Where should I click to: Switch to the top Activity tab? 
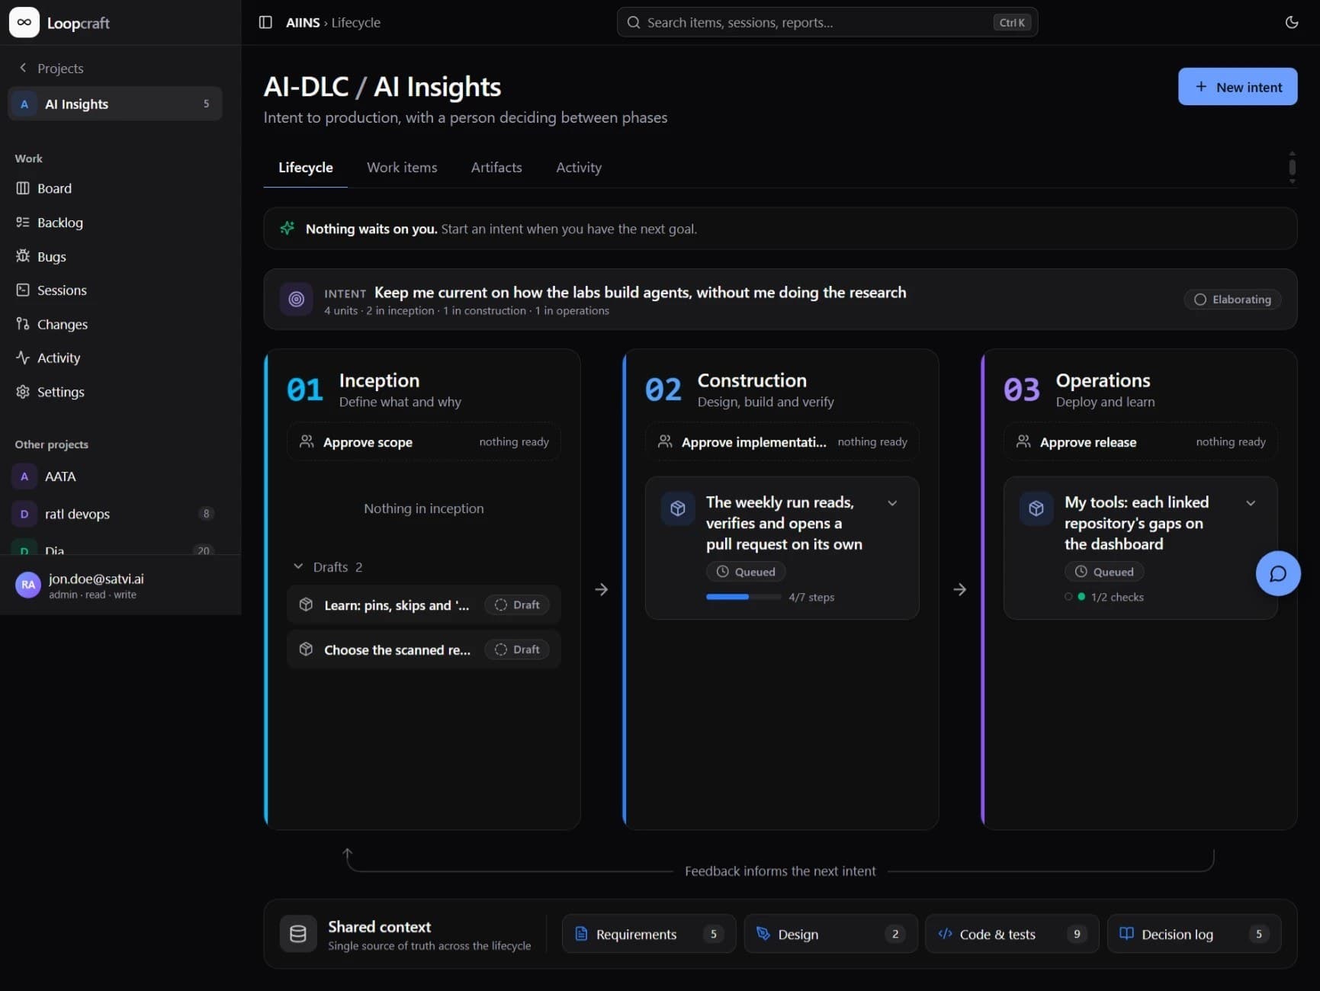pyautogui.click(x=579, y=168)
